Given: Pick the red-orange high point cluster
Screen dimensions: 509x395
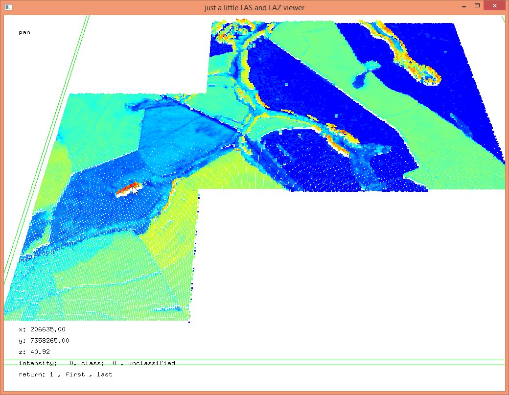Looking at the screenshot, I should pyautogui.click(x=129, y=187).
